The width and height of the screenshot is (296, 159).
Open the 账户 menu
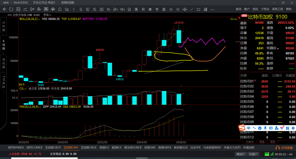(x=247, y=9)
